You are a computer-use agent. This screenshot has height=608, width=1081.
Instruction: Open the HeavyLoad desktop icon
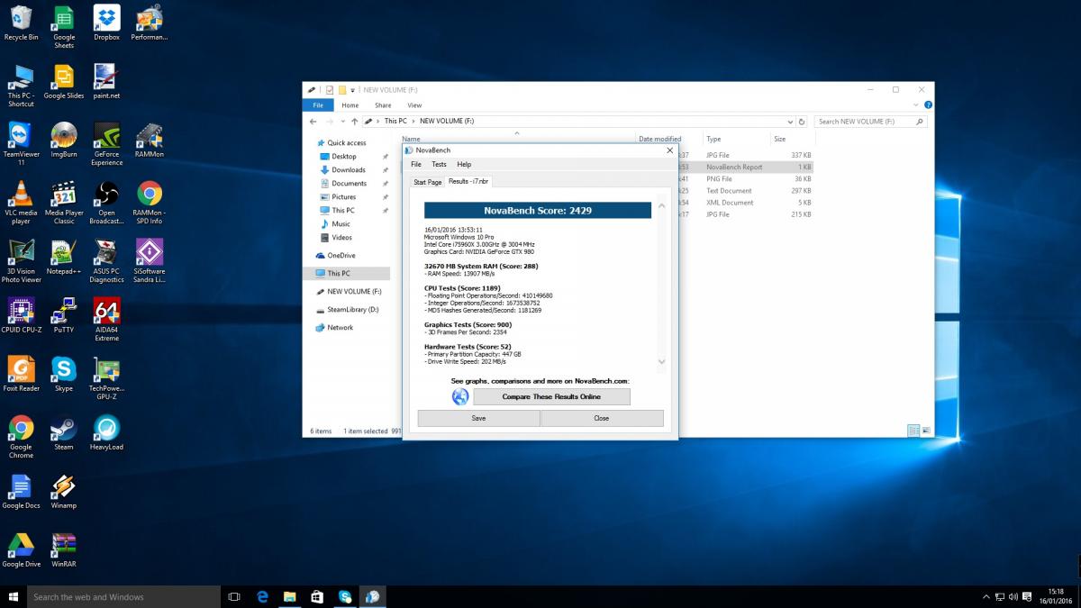[x=106, y=434]
